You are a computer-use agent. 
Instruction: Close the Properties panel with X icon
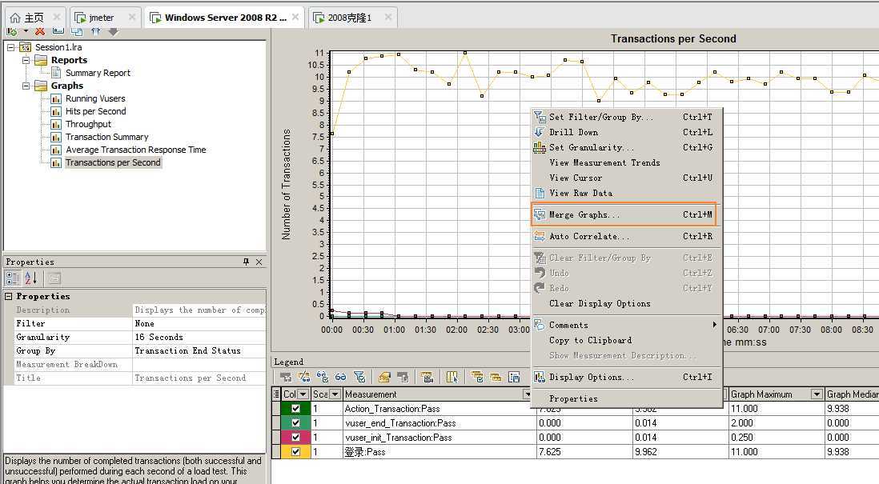(259, 262)
